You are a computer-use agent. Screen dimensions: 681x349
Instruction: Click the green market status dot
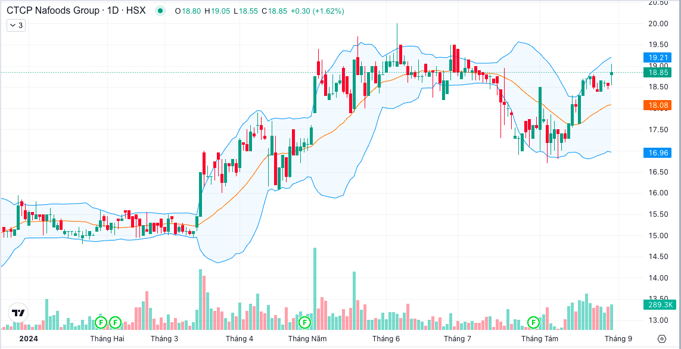[161, 11]
